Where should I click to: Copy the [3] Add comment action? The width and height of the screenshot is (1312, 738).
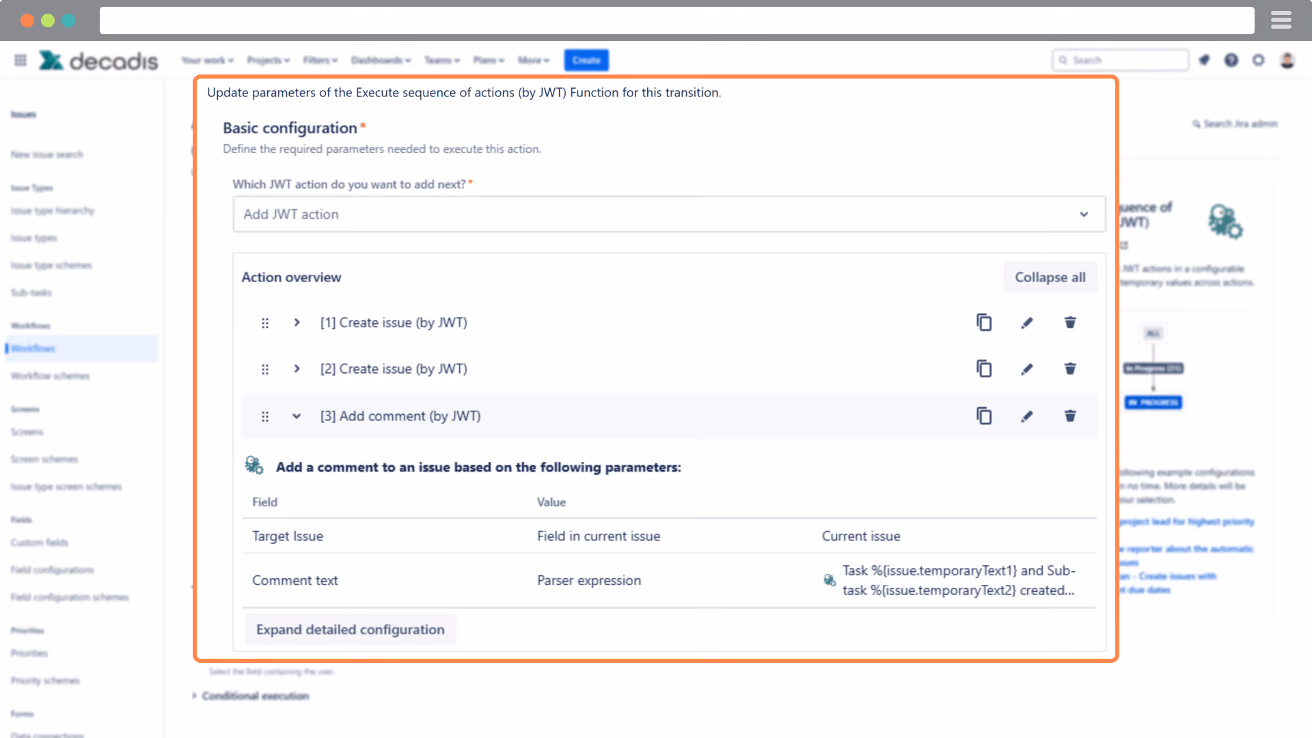point(984,416)
